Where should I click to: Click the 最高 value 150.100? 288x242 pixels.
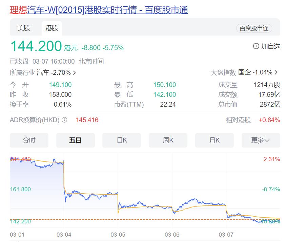pos(165,85)
